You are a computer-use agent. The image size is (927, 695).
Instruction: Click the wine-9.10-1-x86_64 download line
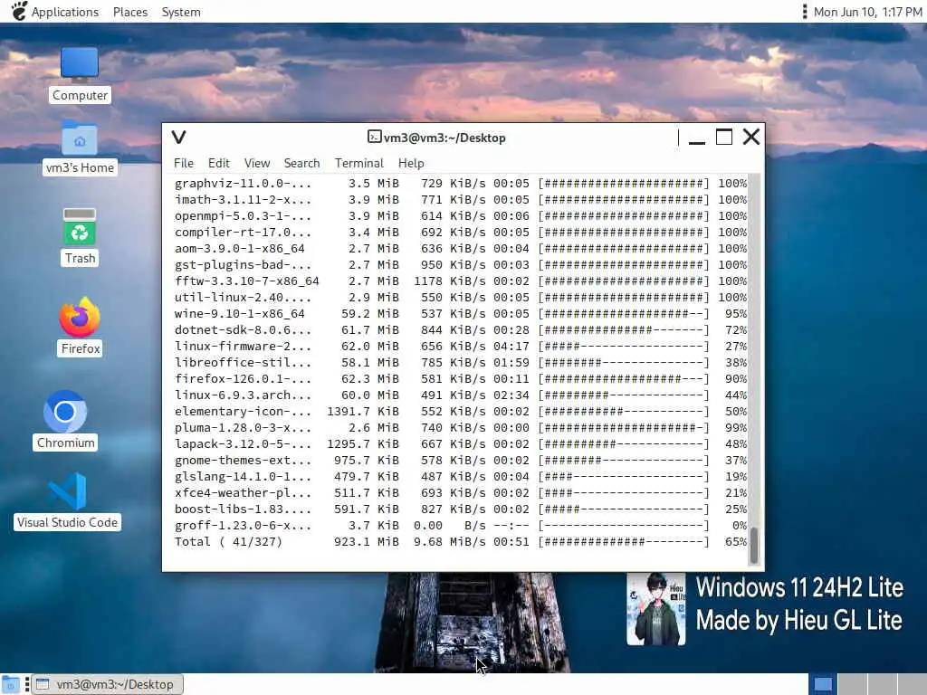click(461, 314)
